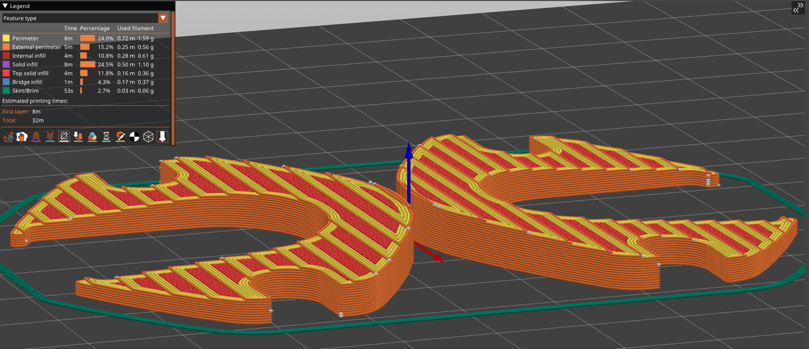Open the Feature type view dropdown

point(163,18)
